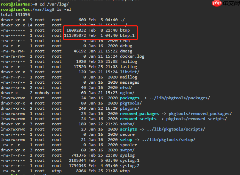Select the secure file name

pyautogui.click(x=127, y=134)
